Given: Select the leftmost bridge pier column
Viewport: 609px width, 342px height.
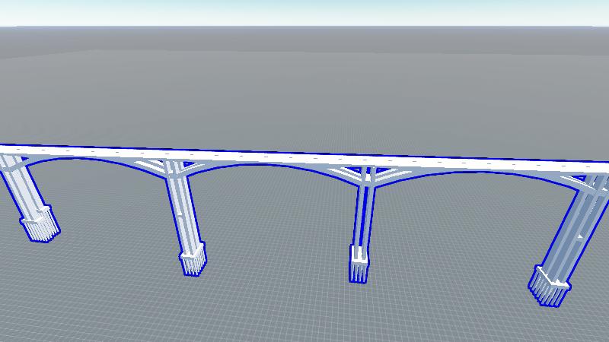Looking at the screenshot, I should coord(21,188).
